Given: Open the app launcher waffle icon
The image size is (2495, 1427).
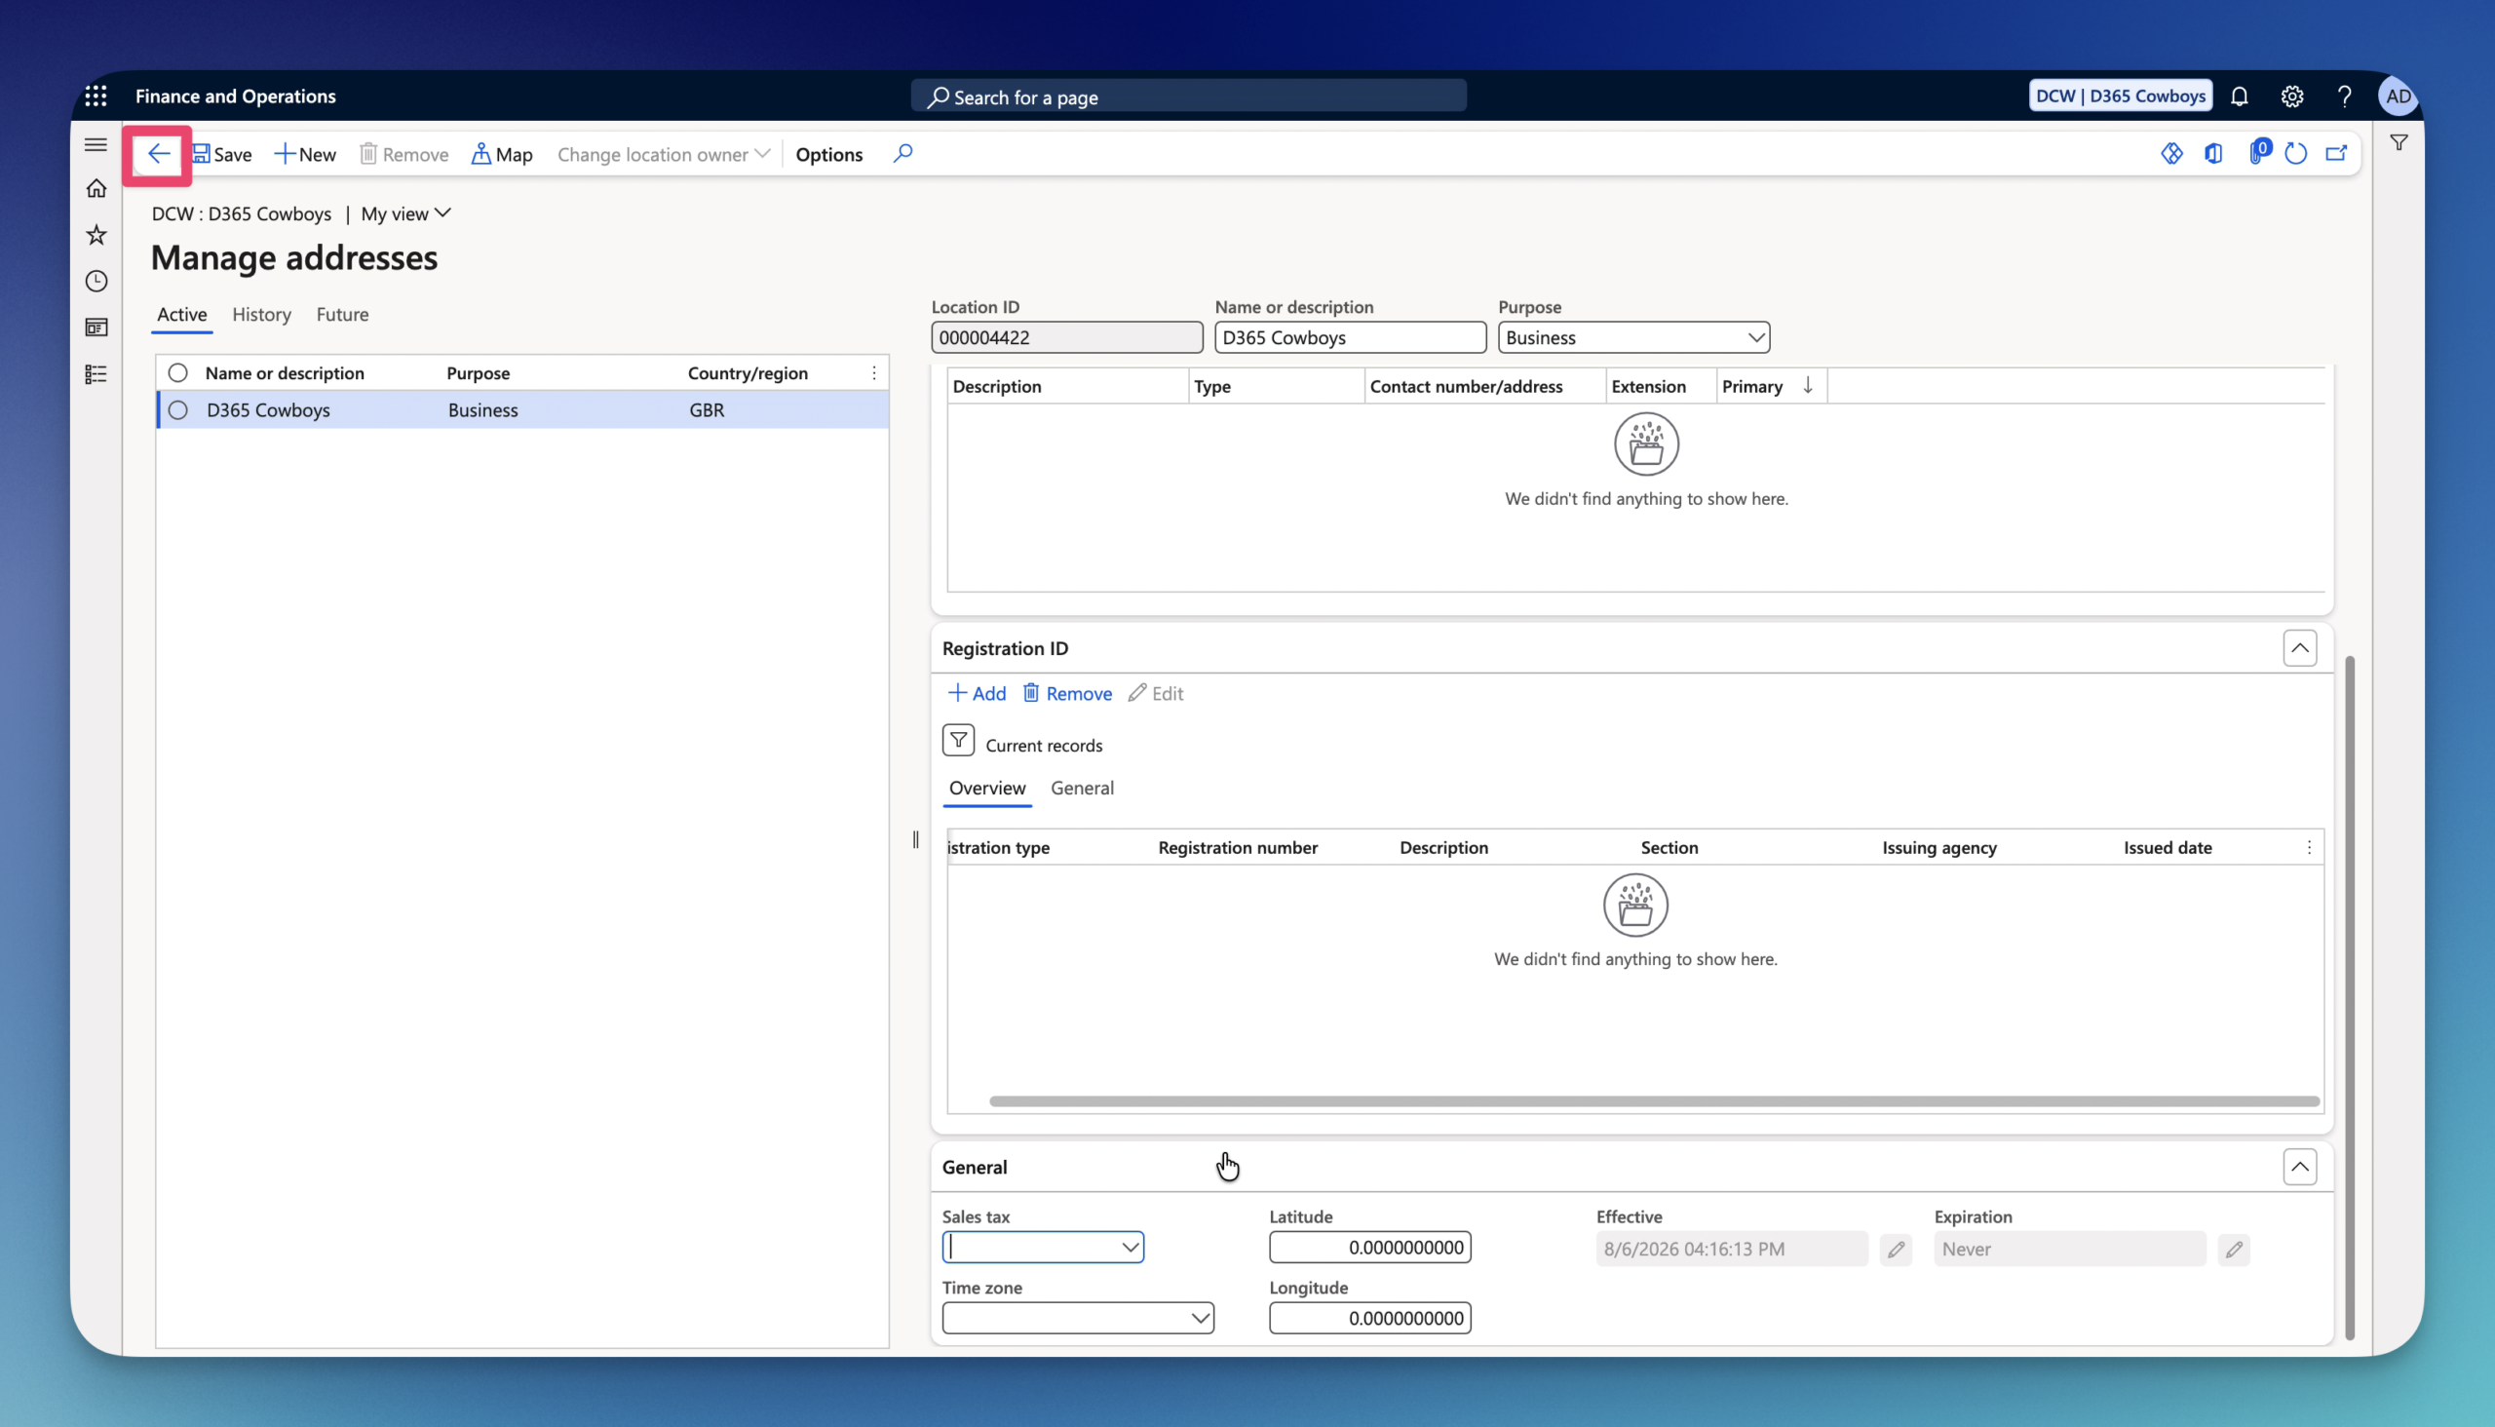Looking at the screenshot, I should (x=96, y=96).
